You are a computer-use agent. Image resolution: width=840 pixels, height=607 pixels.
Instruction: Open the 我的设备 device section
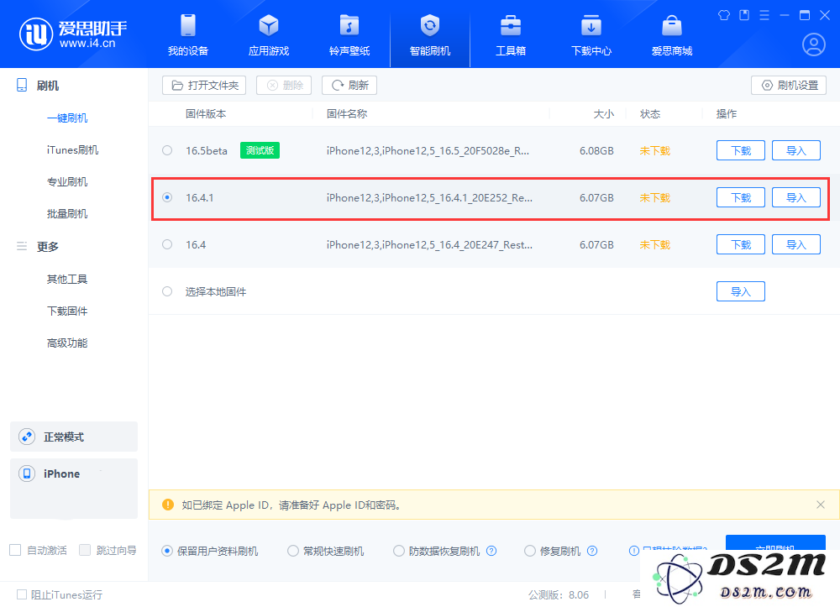pyautogui.click(x=188, y=34)
